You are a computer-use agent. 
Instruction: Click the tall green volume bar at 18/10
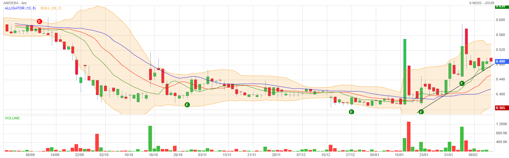coord(150,139)
